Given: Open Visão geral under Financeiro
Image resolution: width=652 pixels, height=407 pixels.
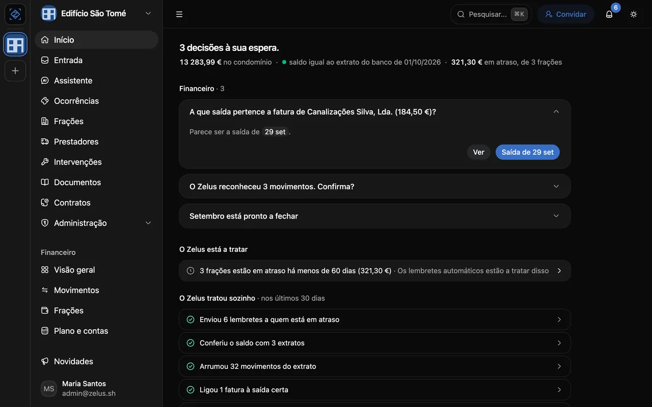Looking at the screenshot, I should (x=96, y=270).
